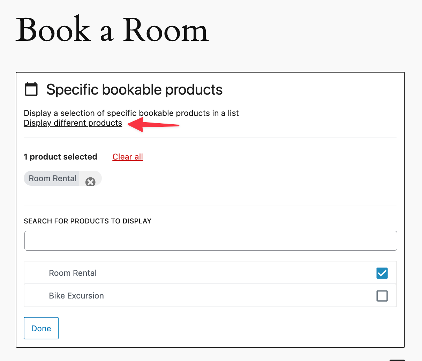
Task: Deselect Room Rental in the product list
Action: pos(382,273)
